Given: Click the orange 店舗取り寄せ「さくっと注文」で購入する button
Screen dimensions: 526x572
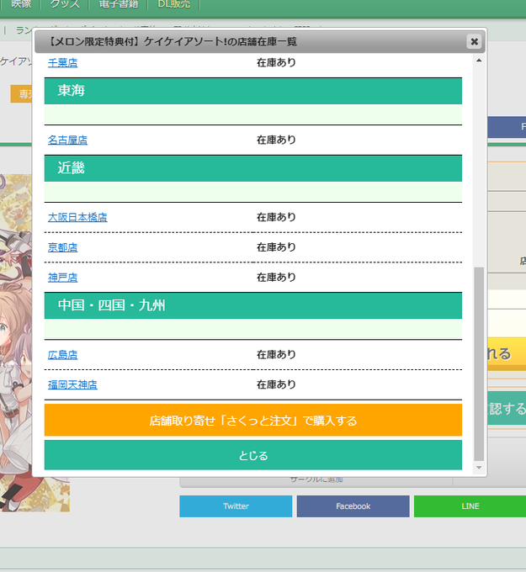Looking at the screenshot, I should pyautogui.click(x=253, y=421).
